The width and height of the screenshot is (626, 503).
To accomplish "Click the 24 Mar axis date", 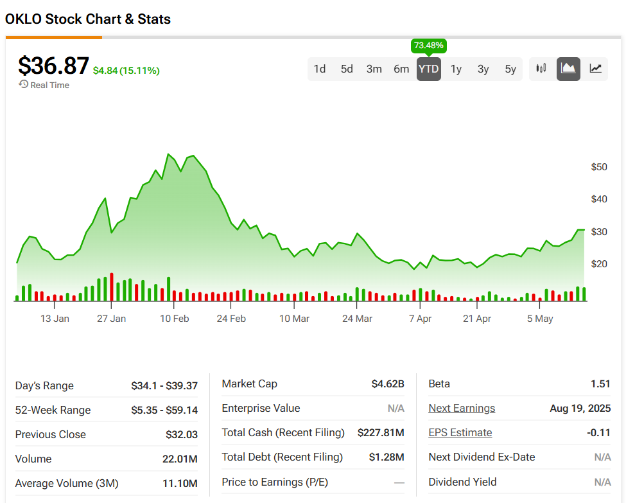I will [357, 319].
